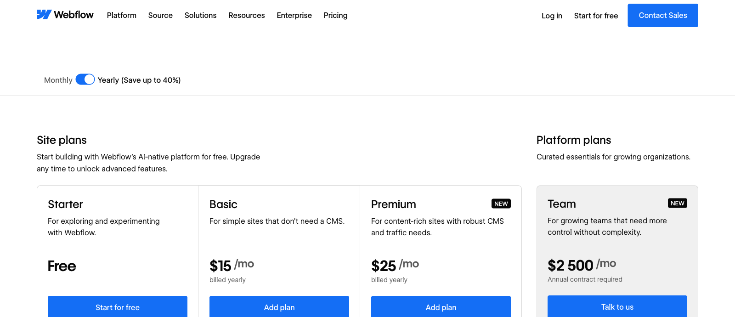Open the Resources menu

[247, 15]
